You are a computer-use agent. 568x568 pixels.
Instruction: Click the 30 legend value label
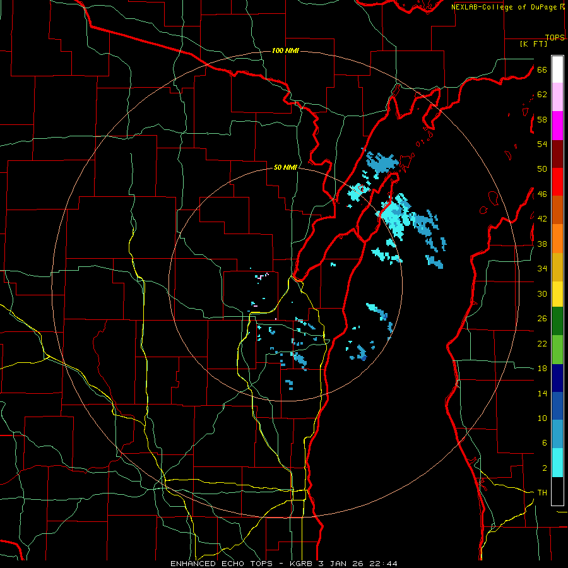pyautogui.click(x=542, y=293)
